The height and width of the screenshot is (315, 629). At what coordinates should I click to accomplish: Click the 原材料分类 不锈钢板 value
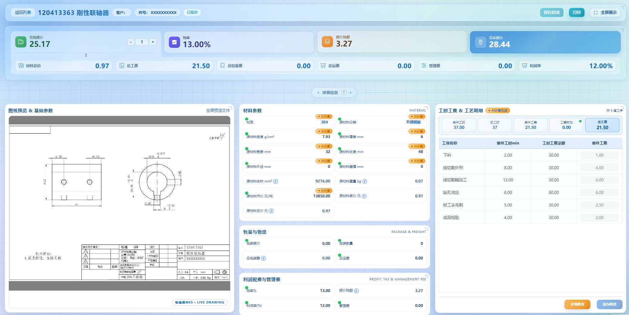tap(413, 122)
